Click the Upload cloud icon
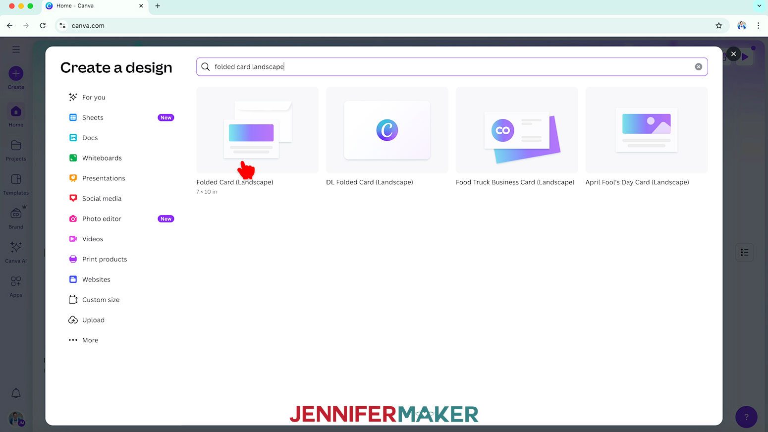The image size is (768, 432). [73, 321]
